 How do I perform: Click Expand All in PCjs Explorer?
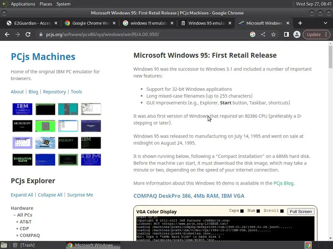[x=22, y=195]
